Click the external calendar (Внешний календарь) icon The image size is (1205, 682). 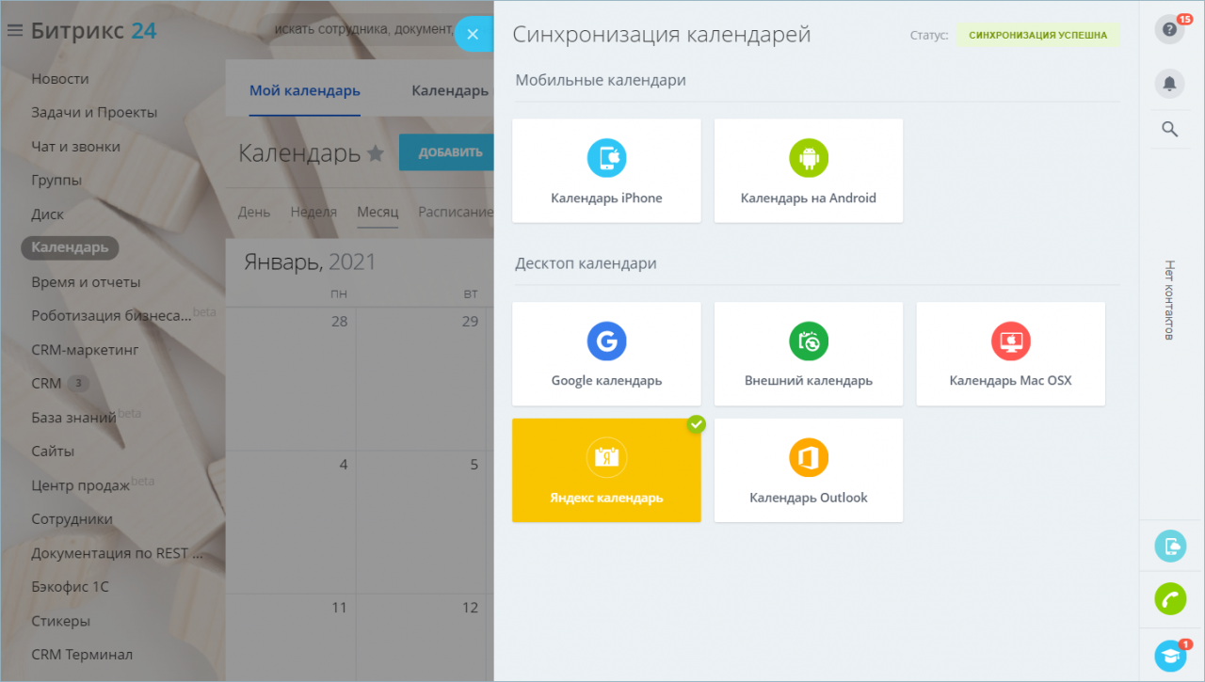click(809, 341)
